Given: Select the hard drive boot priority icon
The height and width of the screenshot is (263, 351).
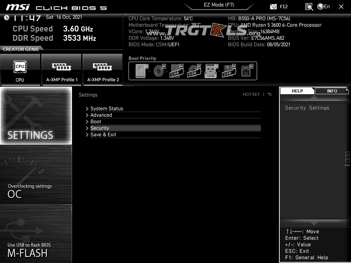Looking at the screenshot, I should click(141, 71).
